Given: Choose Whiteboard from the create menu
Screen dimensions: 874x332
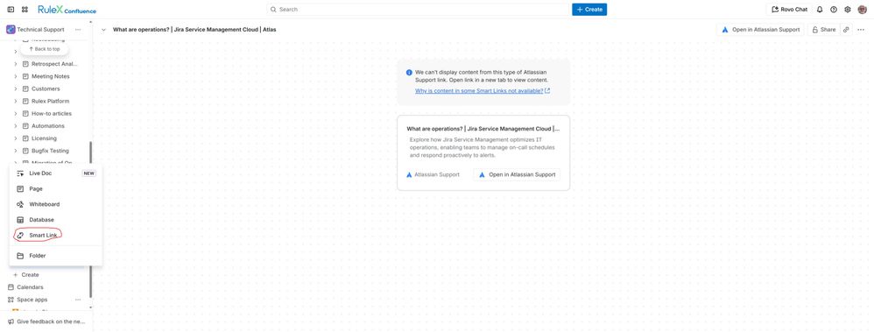Looking at the screenshot, I should pos(56,205).
